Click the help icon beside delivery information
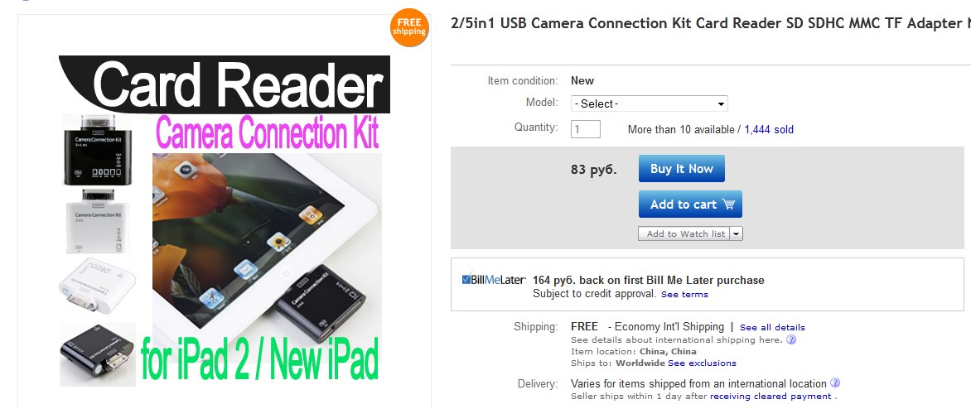The height and width of the screenshot is (409, 971). pos(835,383)
